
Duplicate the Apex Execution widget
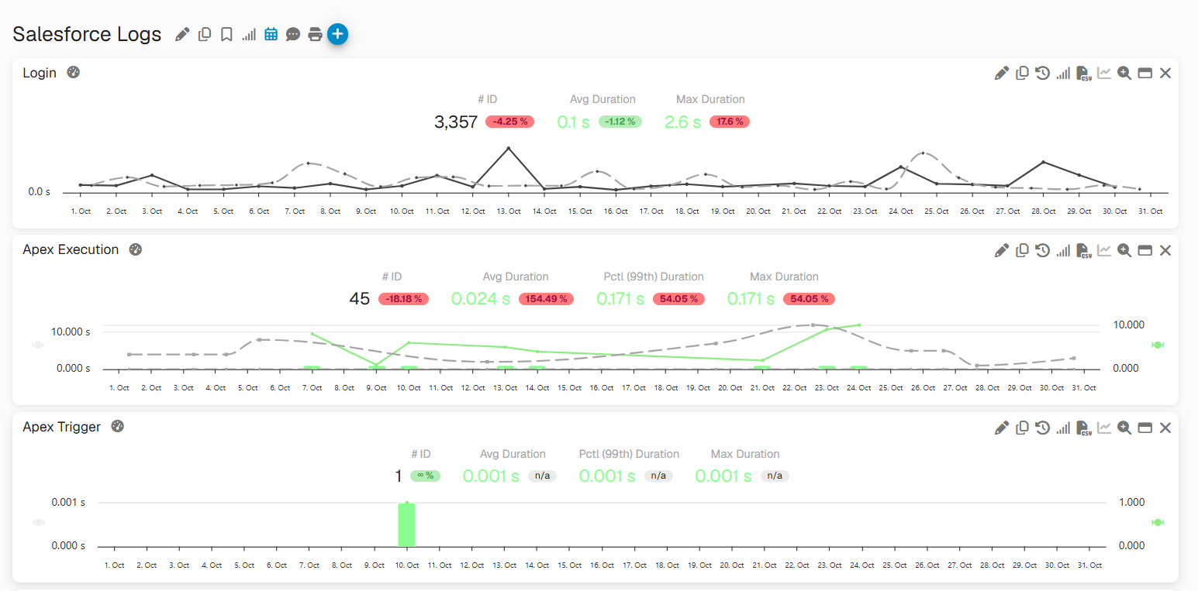[1023, 250]
